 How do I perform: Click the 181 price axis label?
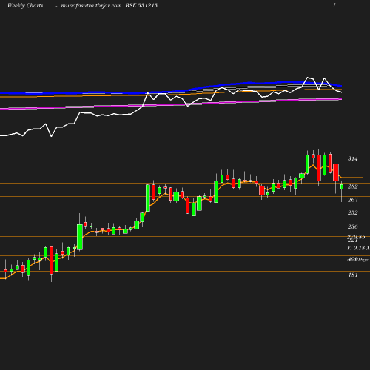coord(353,275)
